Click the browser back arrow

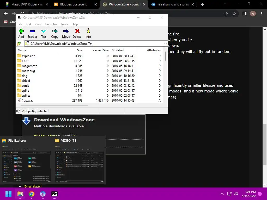(x=6, y=14)
